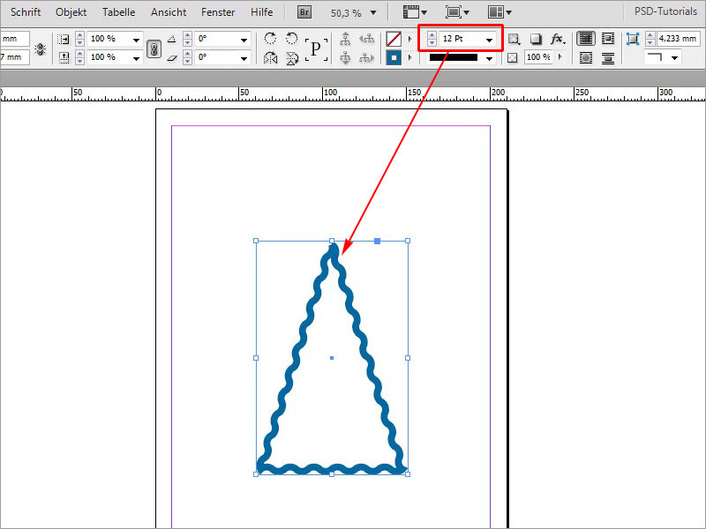706x529 pixels.
Task: Toggle the stroke indicator square
Action: coord(393,57)
